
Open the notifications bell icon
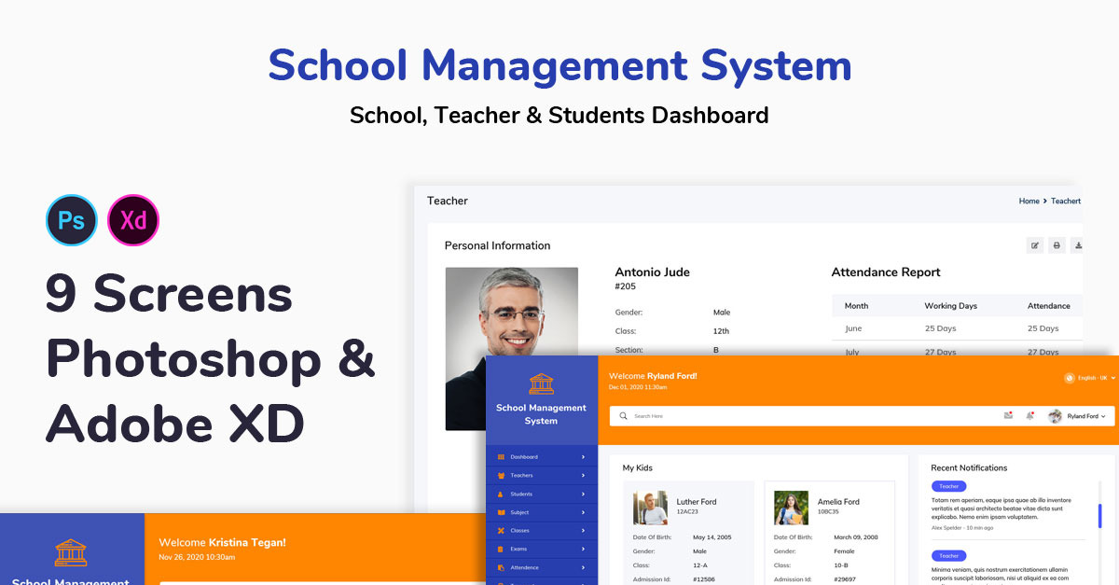tap(1029, 415)
